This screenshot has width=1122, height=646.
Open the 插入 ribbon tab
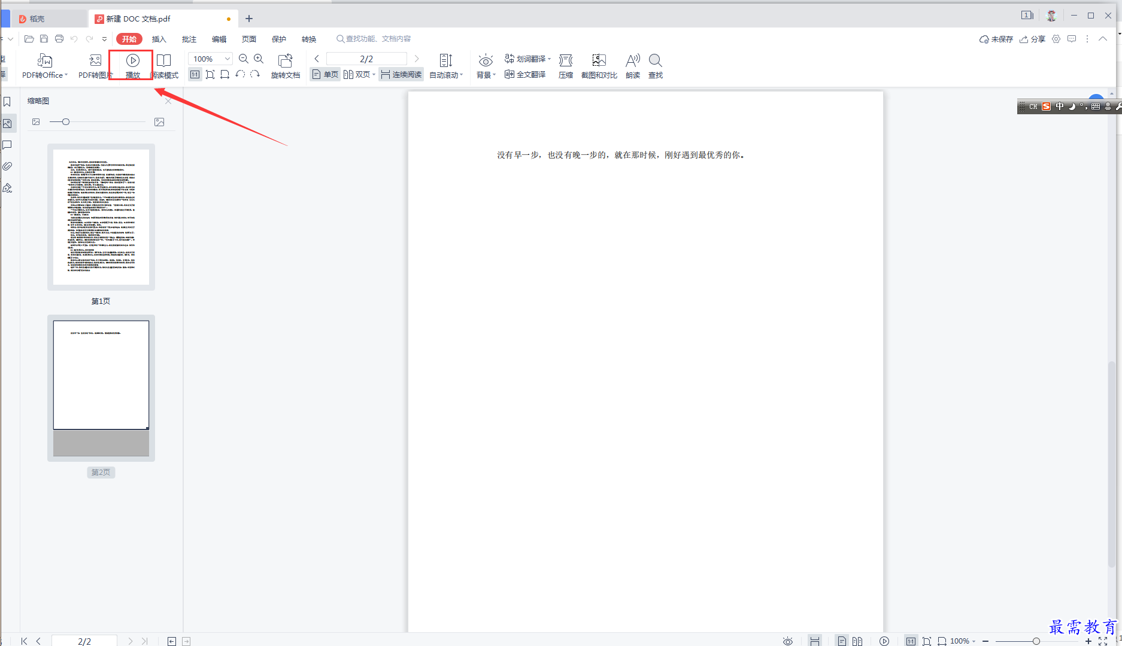coord(159,39)
